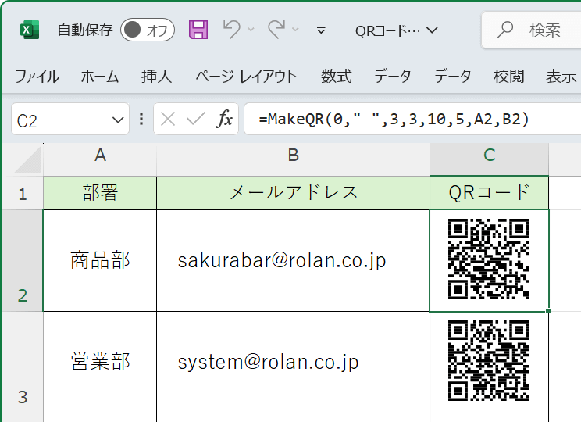Save the workbook with the floppy icon
This screenshot has width=581, height=422.
coord(198,30)
